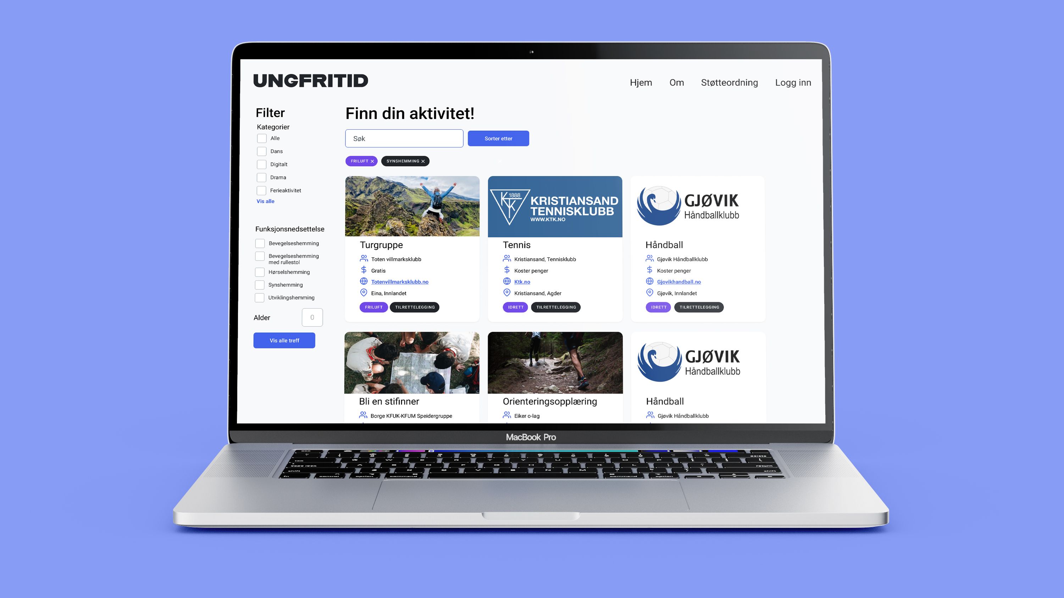
Task: Click the Logg inn button
Action: click(x=793, y=83)
